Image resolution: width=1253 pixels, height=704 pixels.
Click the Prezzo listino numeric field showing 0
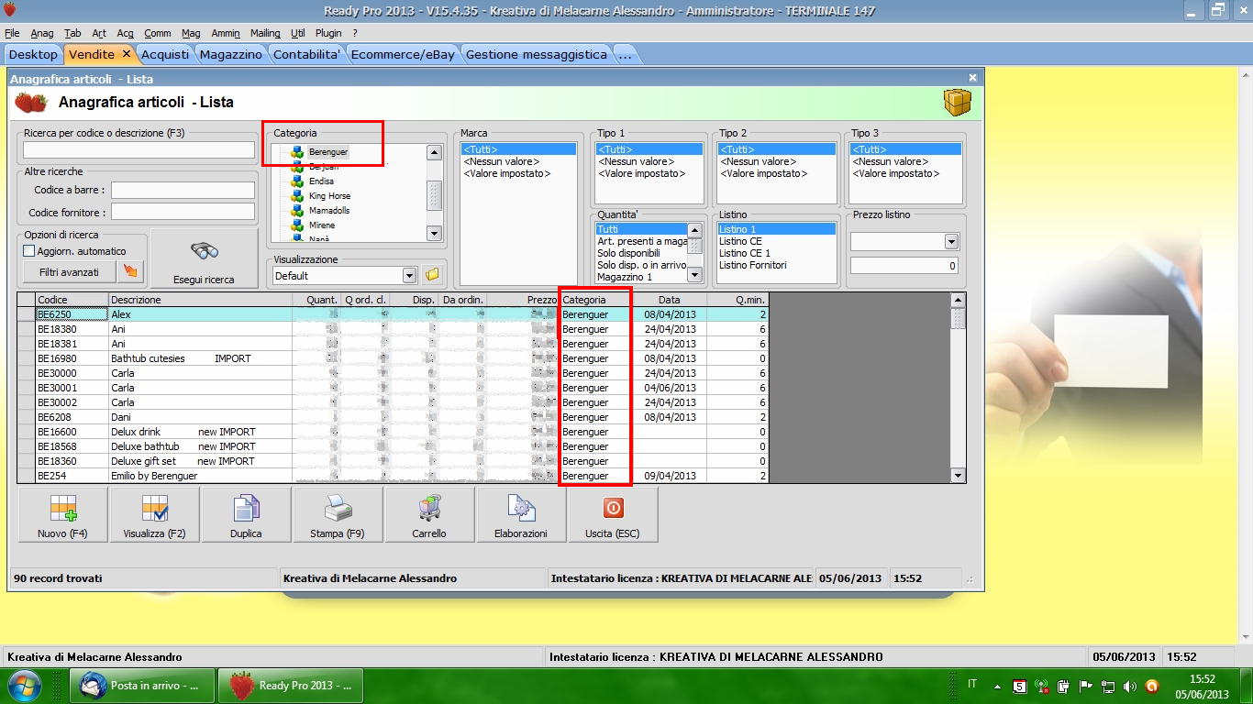904,266
